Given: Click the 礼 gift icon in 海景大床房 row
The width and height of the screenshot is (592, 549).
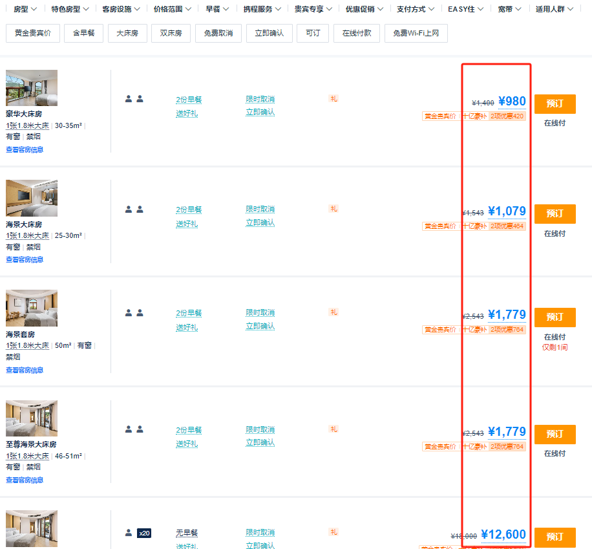Looking at the screenshot, I should point(333,209).
